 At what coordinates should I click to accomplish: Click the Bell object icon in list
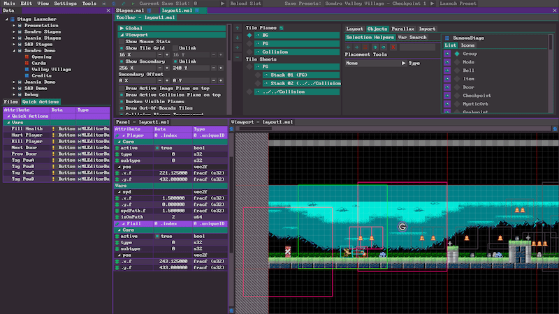point(447,70)
